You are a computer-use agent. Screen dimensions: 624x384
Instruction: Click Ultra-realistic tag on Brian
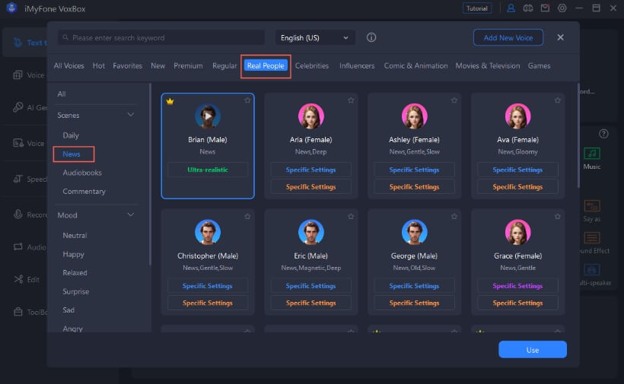[207, 170]
